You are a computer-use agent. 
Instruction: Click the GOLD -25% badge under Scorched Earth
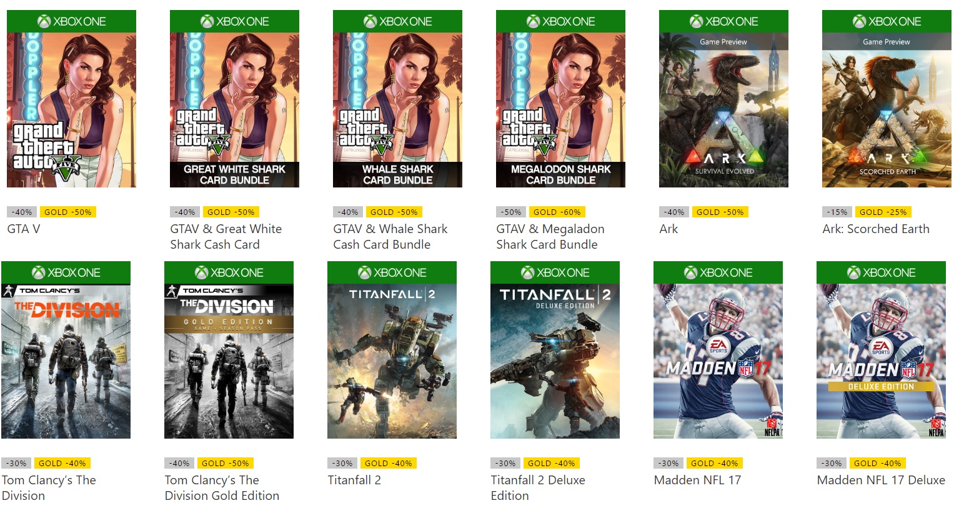click(x=883, y=212)
